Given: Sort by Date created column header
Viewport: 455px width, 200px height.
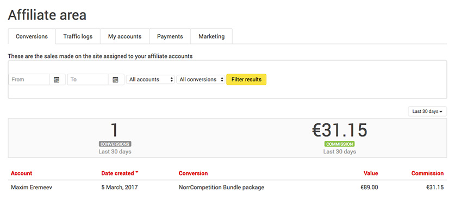Looking at the screenshot, I should tap(120, 173).
